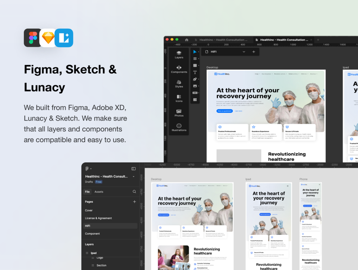
Task: Open the Illustrations library in Lunacy
Action: point(179,127)
